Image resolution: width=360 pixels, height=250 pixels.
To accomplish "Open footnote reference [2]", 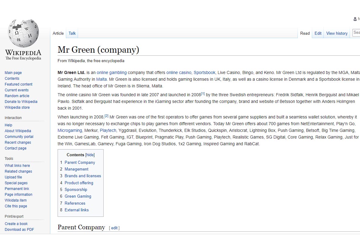I will click(x=106, y=116).
